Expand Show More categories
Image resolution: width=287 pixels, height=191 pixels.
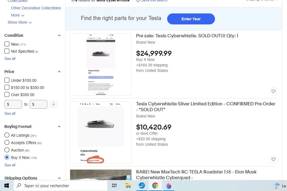coord(20,22)
